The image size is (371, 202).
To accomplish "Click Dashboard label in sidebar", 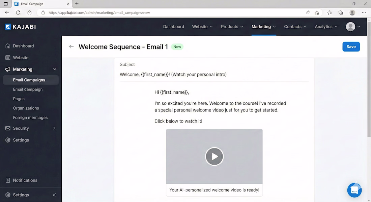I will tap(23, 46).
